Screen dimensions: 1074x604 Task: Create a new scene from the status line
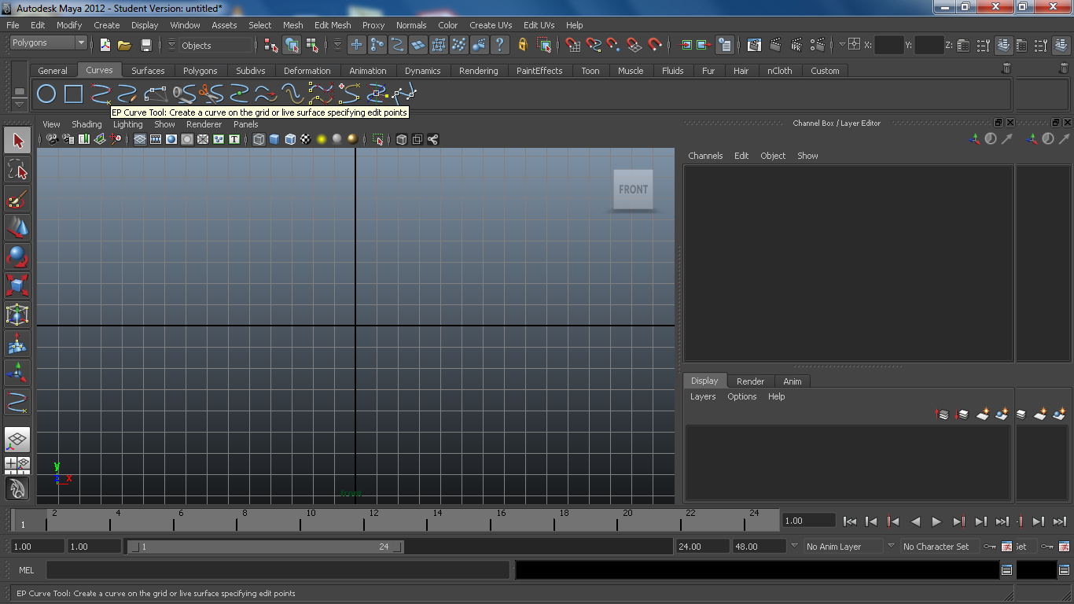(105, 45)
